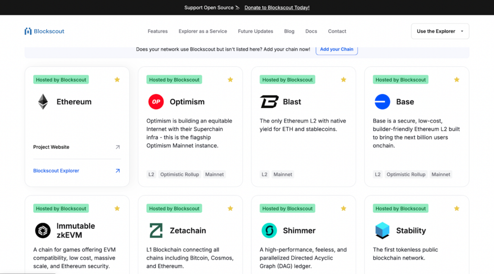Click Hosted by Blockscout badge on Blast
Viewport: 494px width, 274px height.
coord(288,80)
